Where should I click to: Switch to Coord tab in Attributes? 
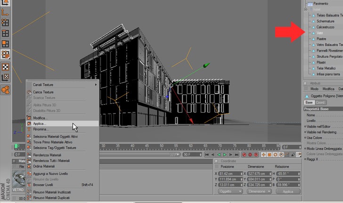tap(320, 102)
